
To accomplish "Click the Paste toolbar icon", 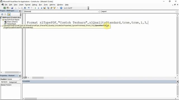I will coord(22,8).
